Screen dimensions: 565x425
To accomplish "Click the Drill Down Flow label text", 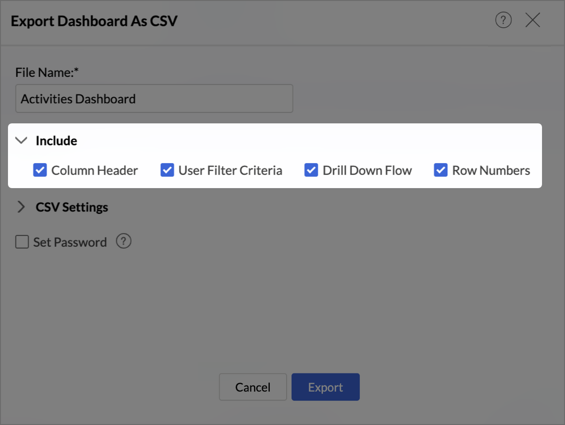I will pyautogui.click(x=367, y=170).
